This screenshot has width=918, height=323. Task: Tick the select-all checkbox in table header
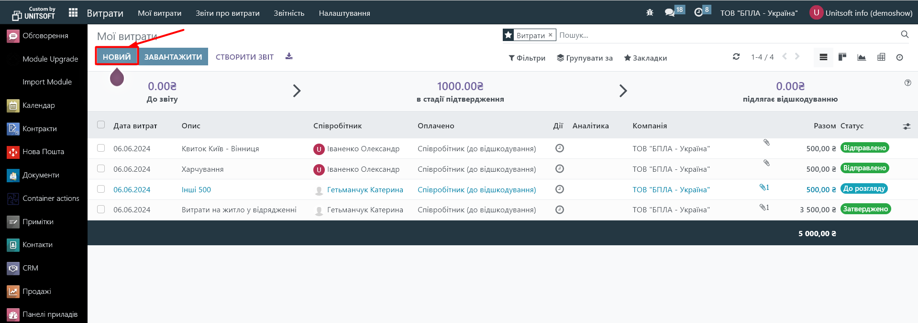tap(101, 125)
